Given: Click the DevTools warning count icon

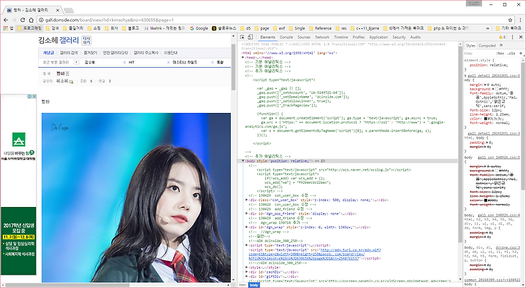Looking at the screenshot, I should 502,37.
